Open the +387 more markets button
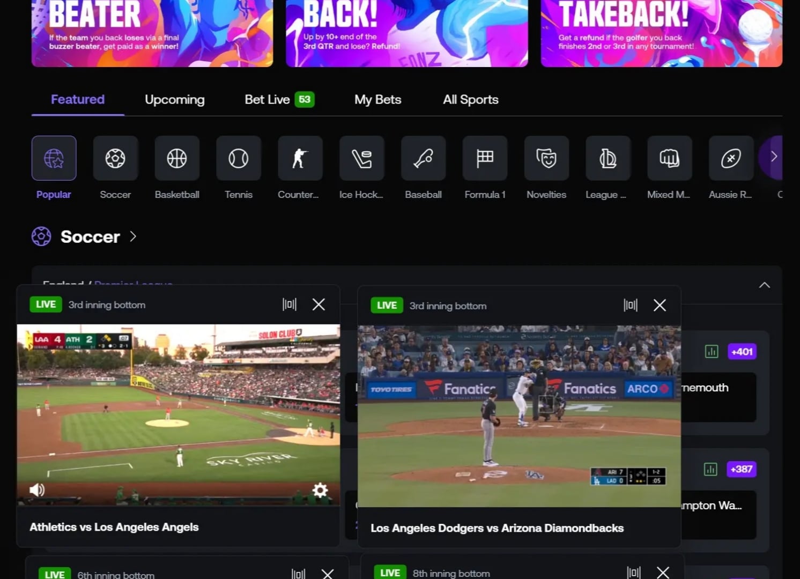The height and width of the screenshot is (579, 800). point(742,469)
